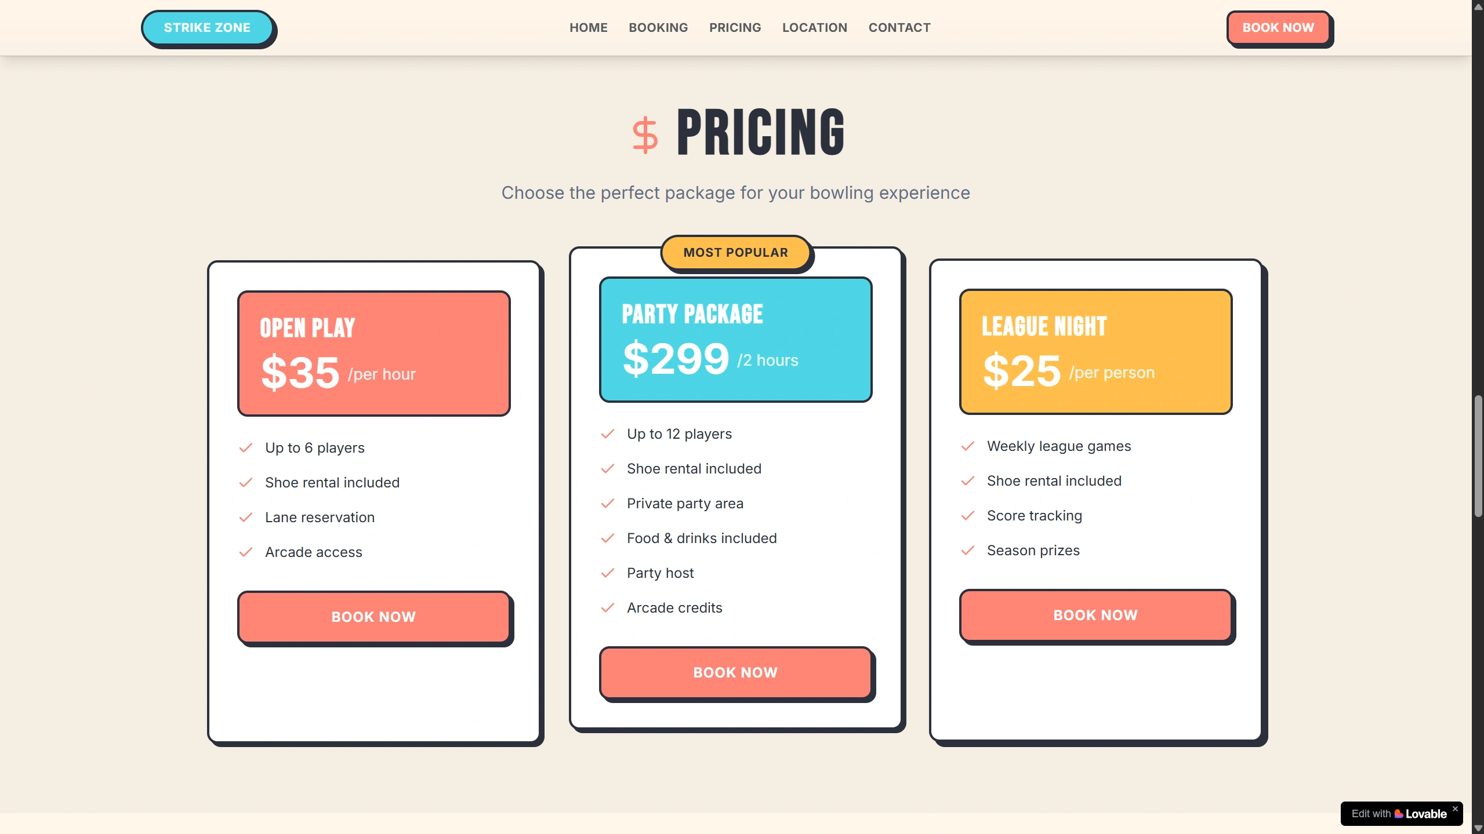Image resolution: width=1484 pixels, height=834 pixels.
Task: Click the page vertical scrollbar thumb
Action: tap(1478, 456)
